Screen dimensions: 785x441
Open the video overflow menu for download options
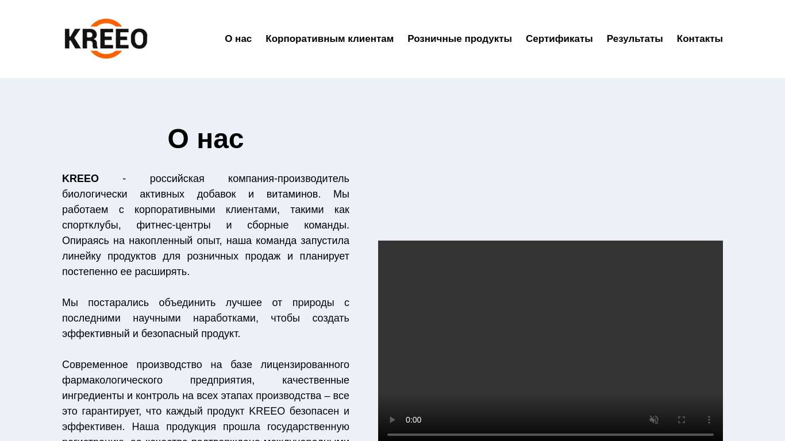[x=709, y=420]
